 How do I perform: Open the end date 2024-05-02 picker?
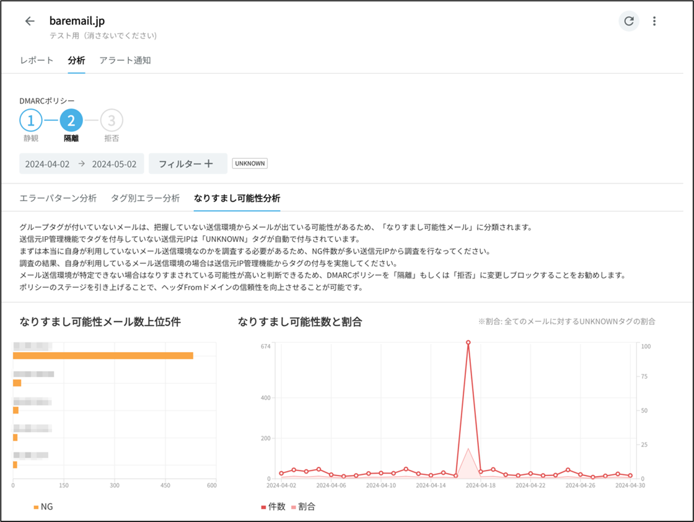point(114,164)
